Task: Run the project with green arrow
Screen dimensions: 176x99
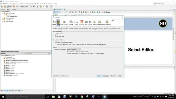Action: 43,7
